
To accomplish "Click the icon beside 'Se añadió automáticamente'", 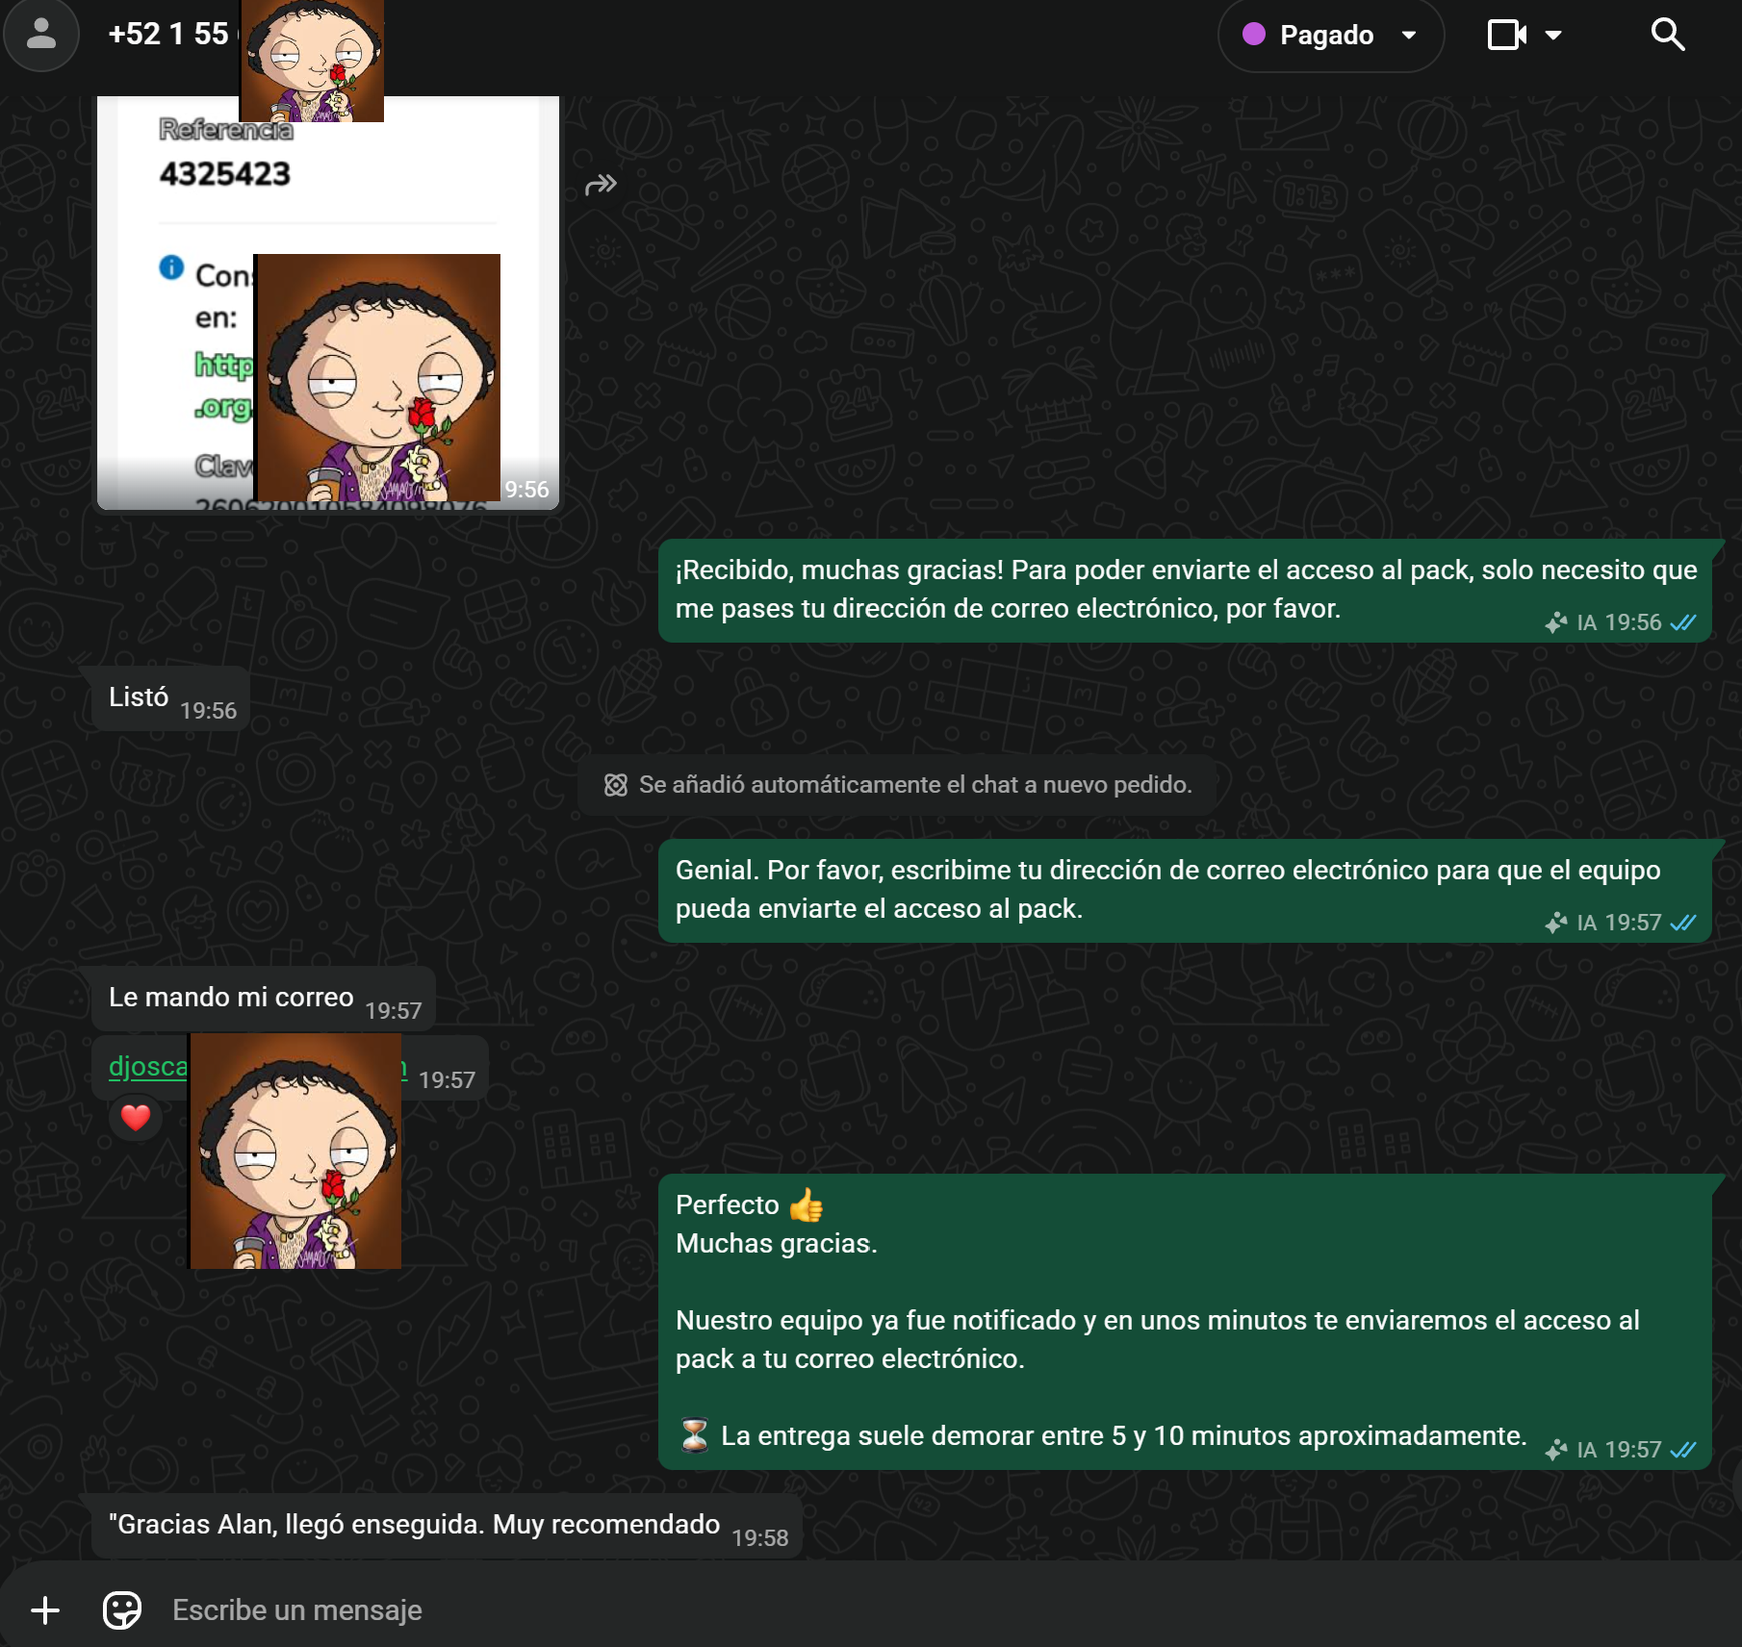I will pos(616,785).
